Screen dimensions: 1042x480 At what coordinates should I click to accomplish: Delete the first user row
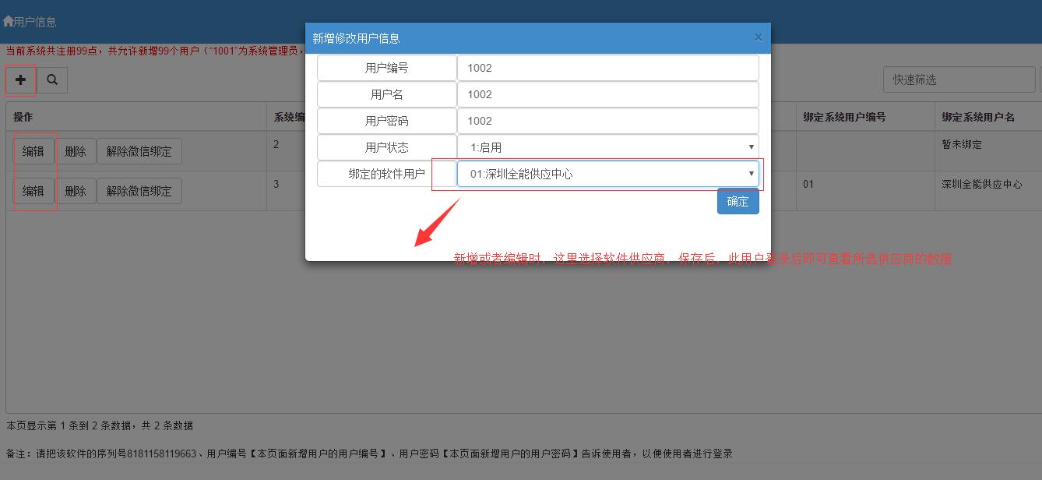[x=76, y=151]
